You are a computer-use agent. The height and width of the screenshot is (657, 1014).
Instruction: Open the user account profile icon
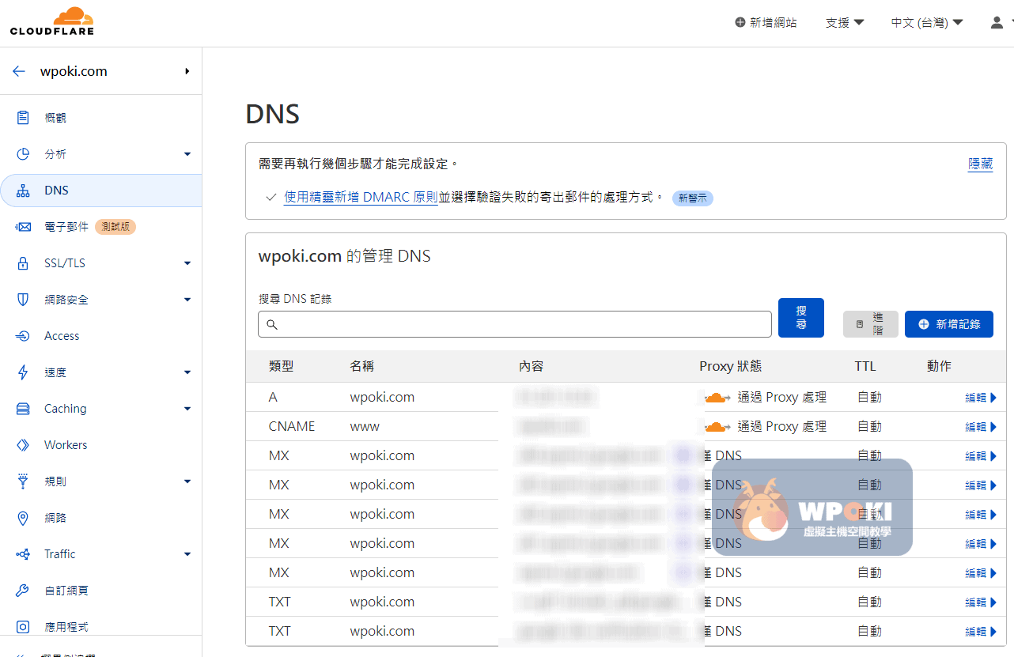pyautogui.click(x=997, y=23)
